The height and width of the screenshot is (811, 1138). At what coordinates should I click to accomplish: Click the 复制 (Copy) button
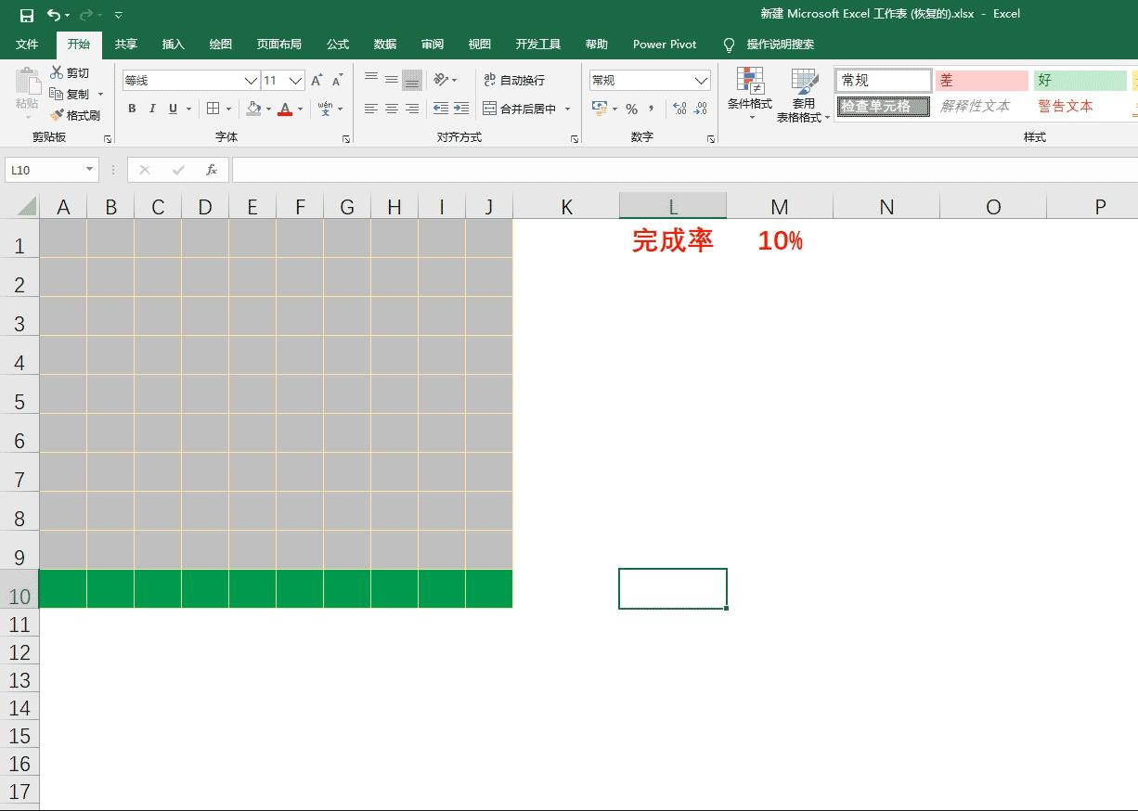pyautogui.click(x=77, y=93)
